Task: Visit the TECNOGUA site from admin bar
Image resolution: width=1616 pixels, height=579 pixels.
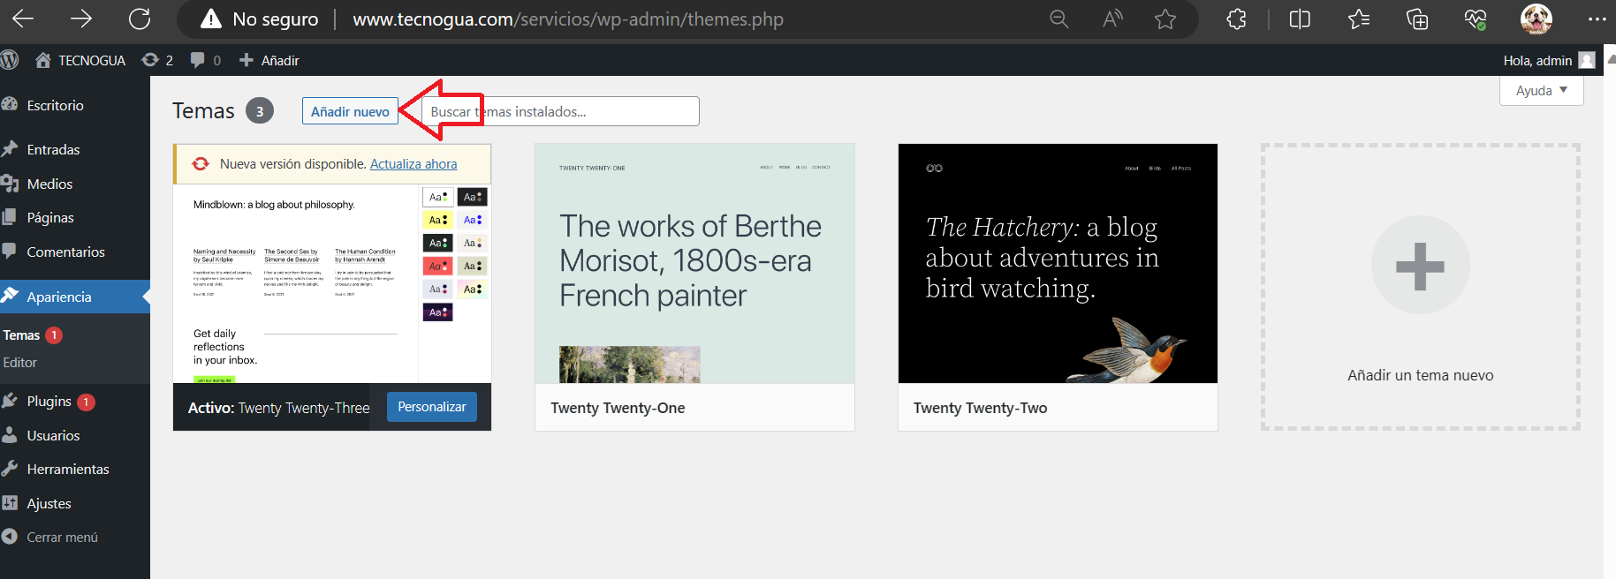Action: tap(80, 60)
